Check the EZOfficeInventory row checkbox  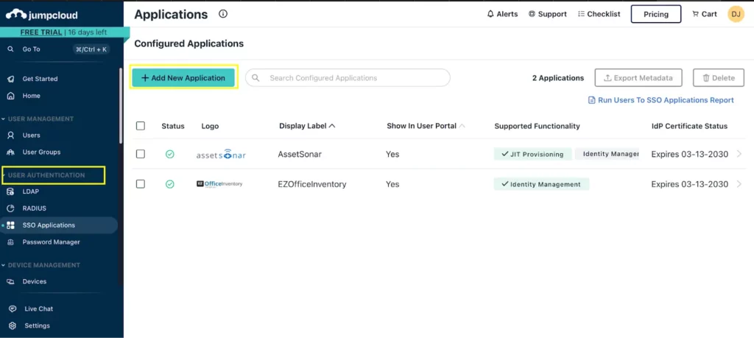coord(141,184)
